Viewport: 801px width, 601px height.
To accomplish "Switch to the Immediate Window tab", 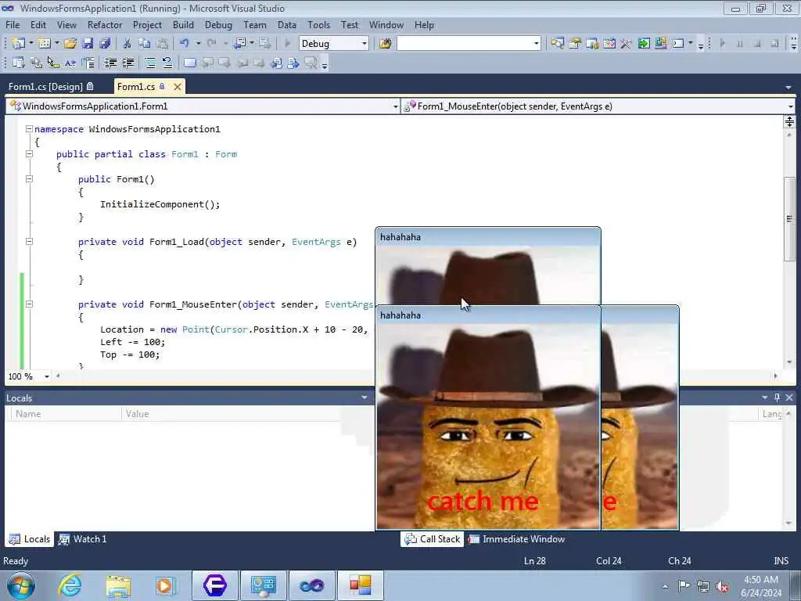I will 517,539.
